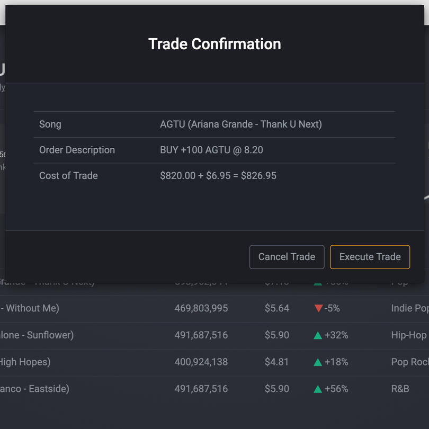Click the green up arrow beside +32%

coord(318,335)
